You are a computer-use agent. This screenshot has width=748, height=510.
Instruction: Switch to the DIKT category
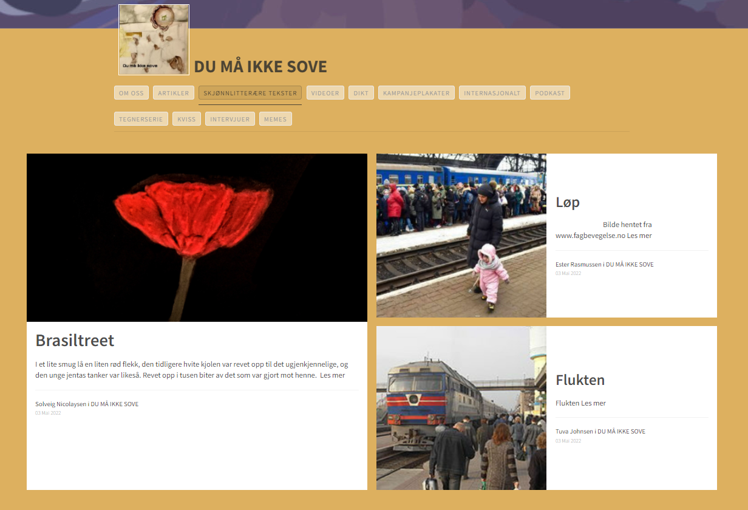point(361,93)
